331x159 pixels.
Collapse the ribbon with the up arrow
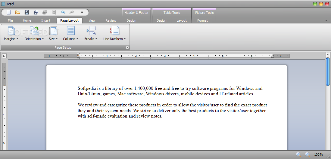click(x=326, y=20)
